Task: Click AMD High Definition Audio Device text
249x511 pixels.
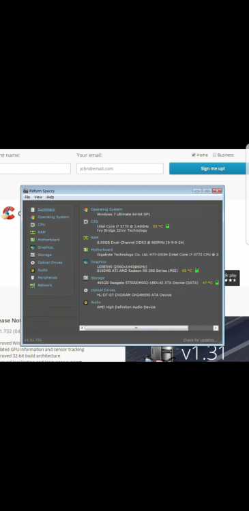Action: pyautogui.click(x=126, y=307)
